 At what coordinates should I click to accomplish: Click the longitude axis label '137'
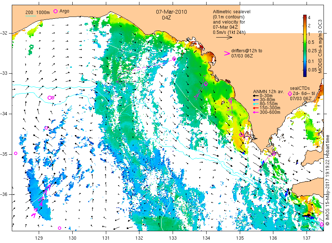[307, 238]
